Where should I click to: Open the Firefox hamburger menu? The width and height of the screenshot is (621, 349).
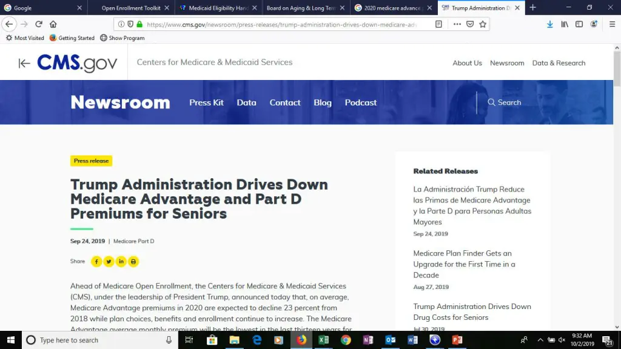613,24
